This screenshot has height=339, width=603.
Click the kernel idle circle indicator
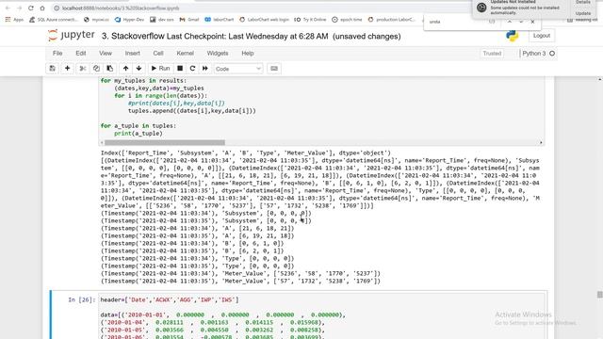pyautogui.click(x=552, y=54)
